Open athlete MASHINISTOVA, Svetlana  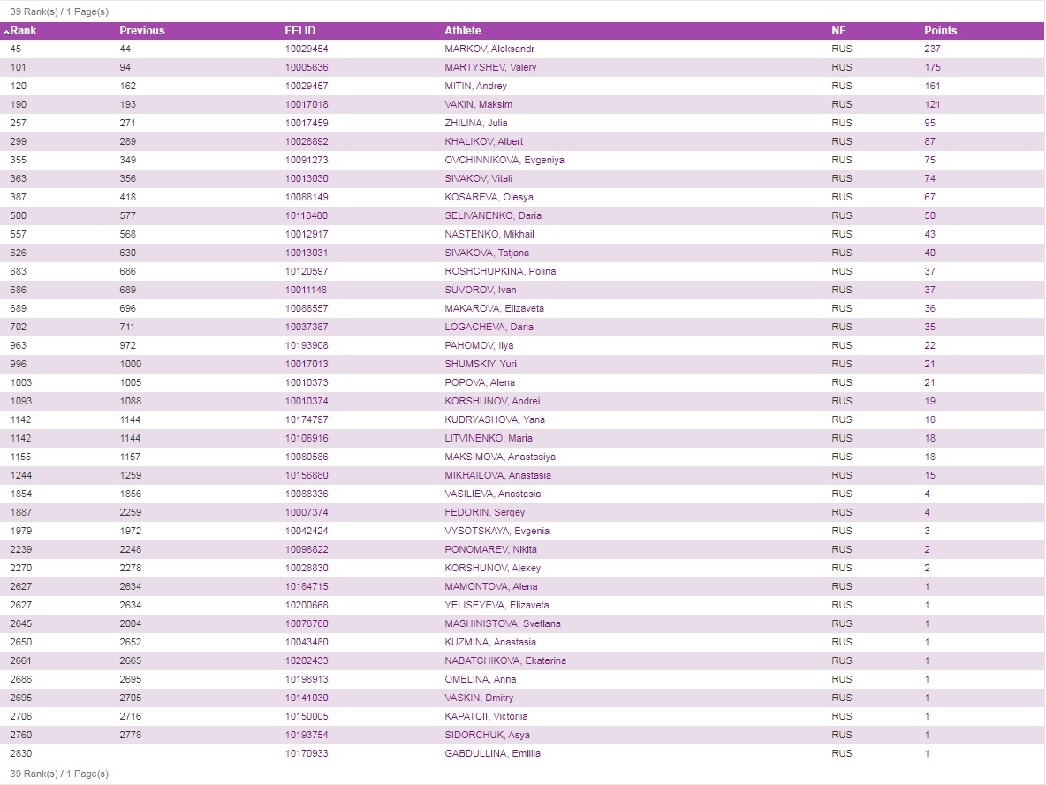tap(503, 623)
